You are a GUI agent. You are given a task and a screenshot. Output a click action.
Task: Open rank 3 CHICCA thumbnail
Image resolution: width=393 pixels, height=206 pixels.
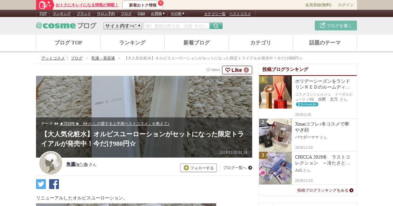point(275,168)
